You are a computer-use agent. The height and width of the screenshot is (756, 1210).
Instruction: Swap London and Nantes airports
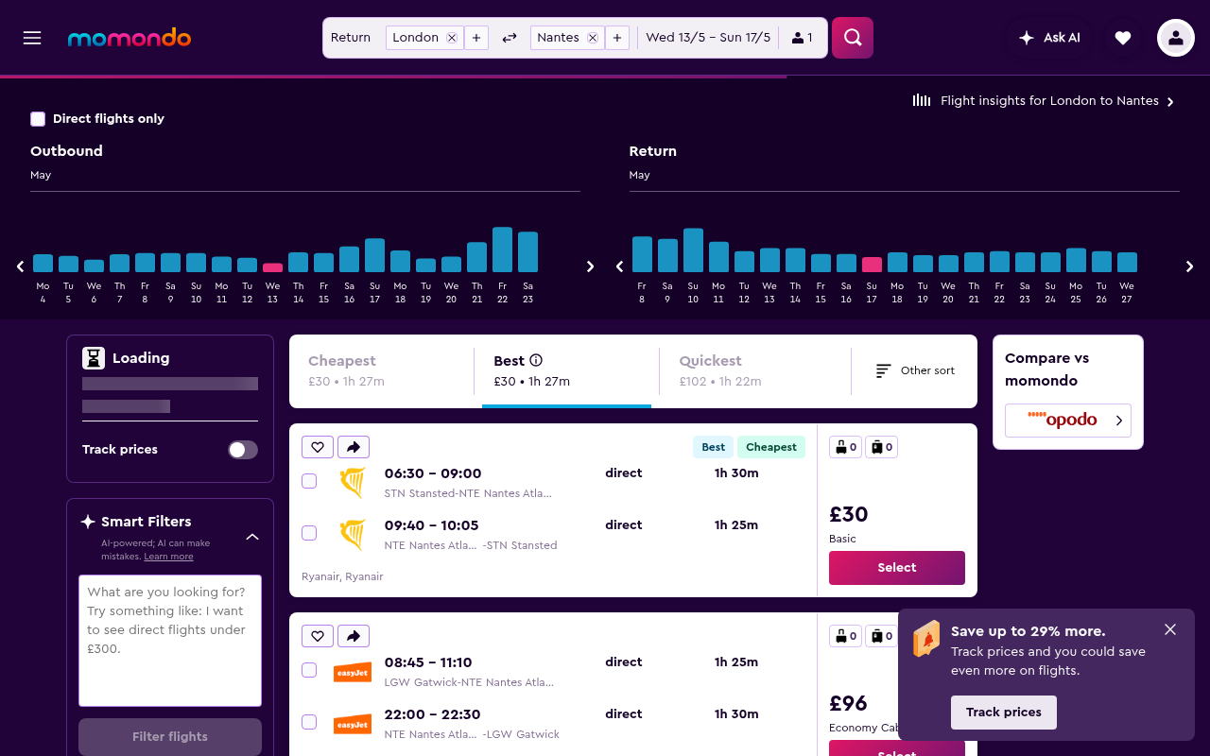pos(509,38)
